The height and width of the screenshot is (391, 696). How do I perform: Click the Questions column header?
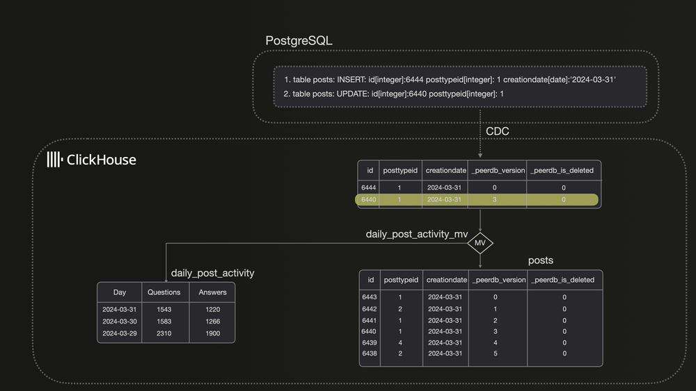pyautogui.click(x=164, y=292)
